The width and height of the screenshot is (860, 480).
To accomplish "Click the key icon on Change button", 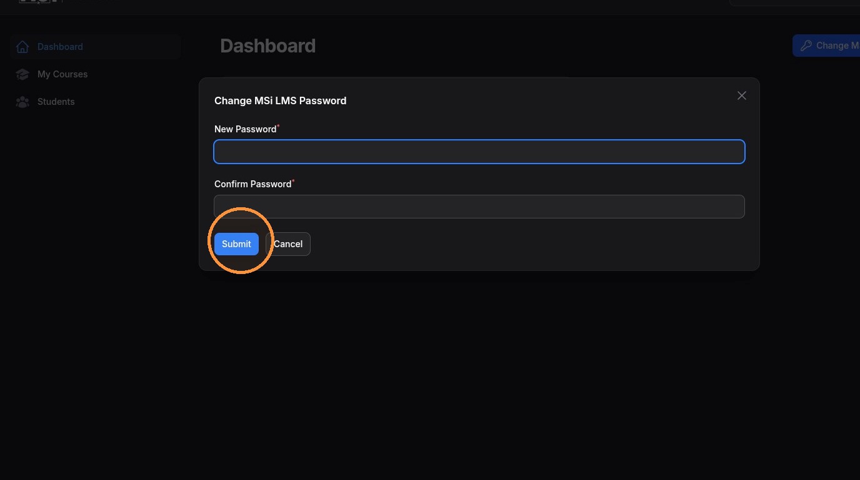I will pyautogui.click(x=806, y=46).
